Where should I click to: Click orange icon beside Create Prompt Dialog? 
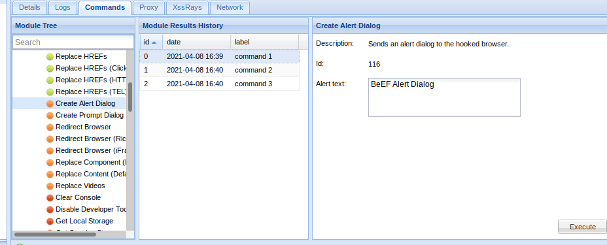50,116
